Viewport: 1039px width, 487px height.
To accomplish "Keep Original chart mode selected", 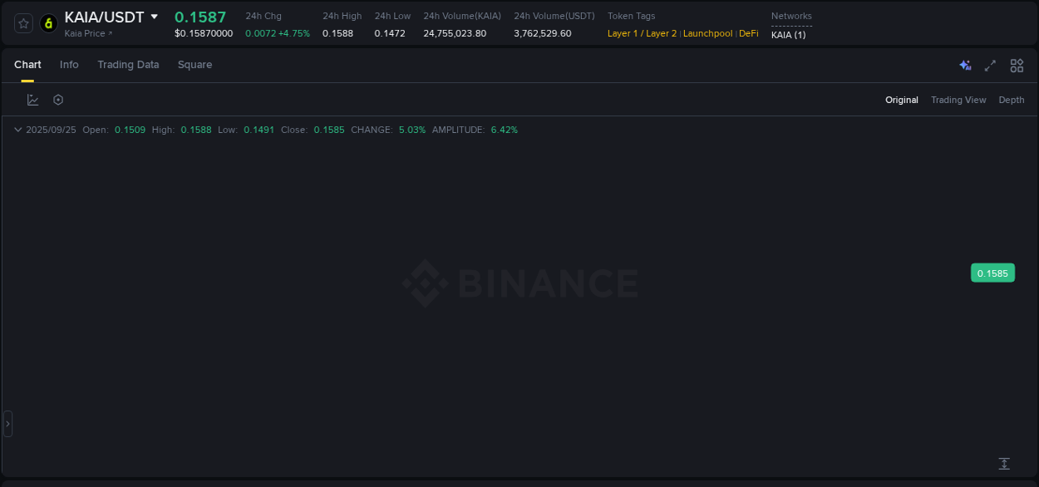I will click(902, 100).
